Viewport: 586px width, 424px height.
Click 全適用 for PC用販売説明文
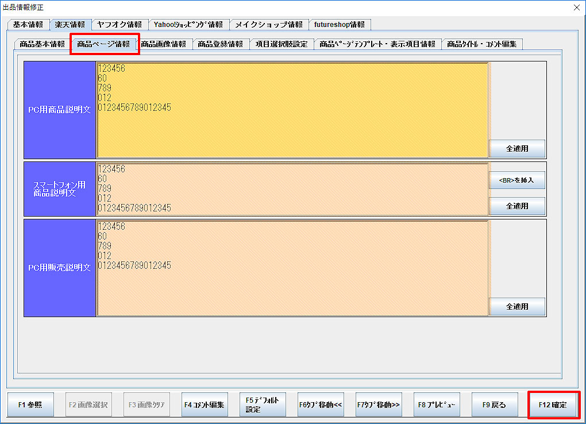[517, 307]
